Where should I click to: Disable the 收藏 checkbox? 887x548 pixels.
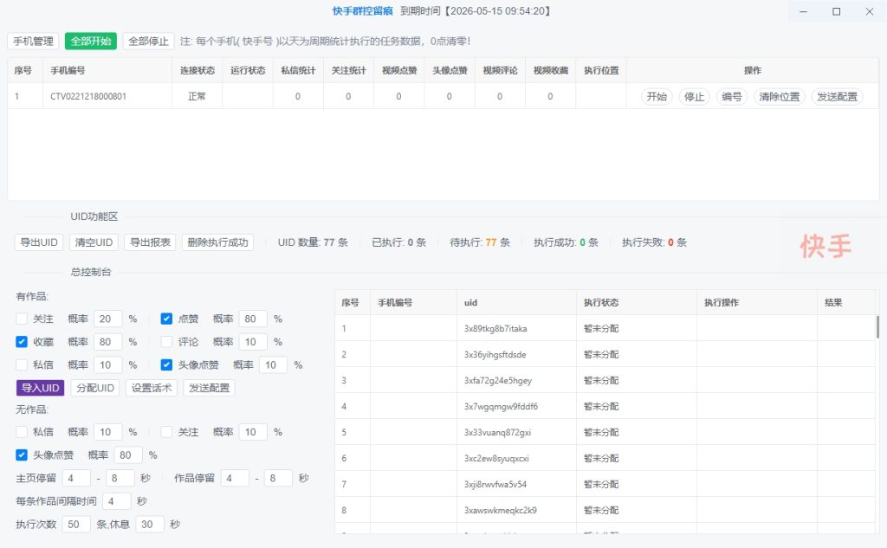coord(21,341)
